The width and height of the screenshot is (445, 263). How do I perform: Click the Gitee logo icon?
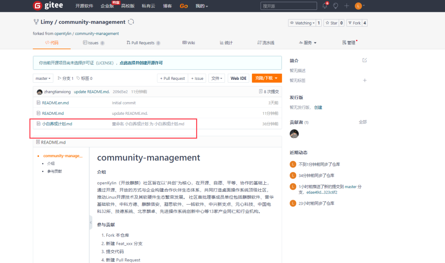click(37, 6)
